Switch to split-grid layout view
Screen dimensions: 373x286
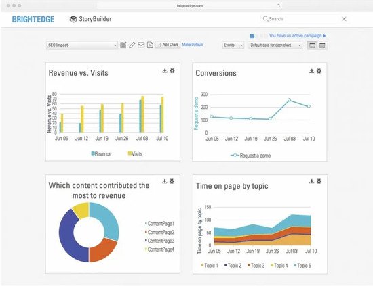point(322,45)
